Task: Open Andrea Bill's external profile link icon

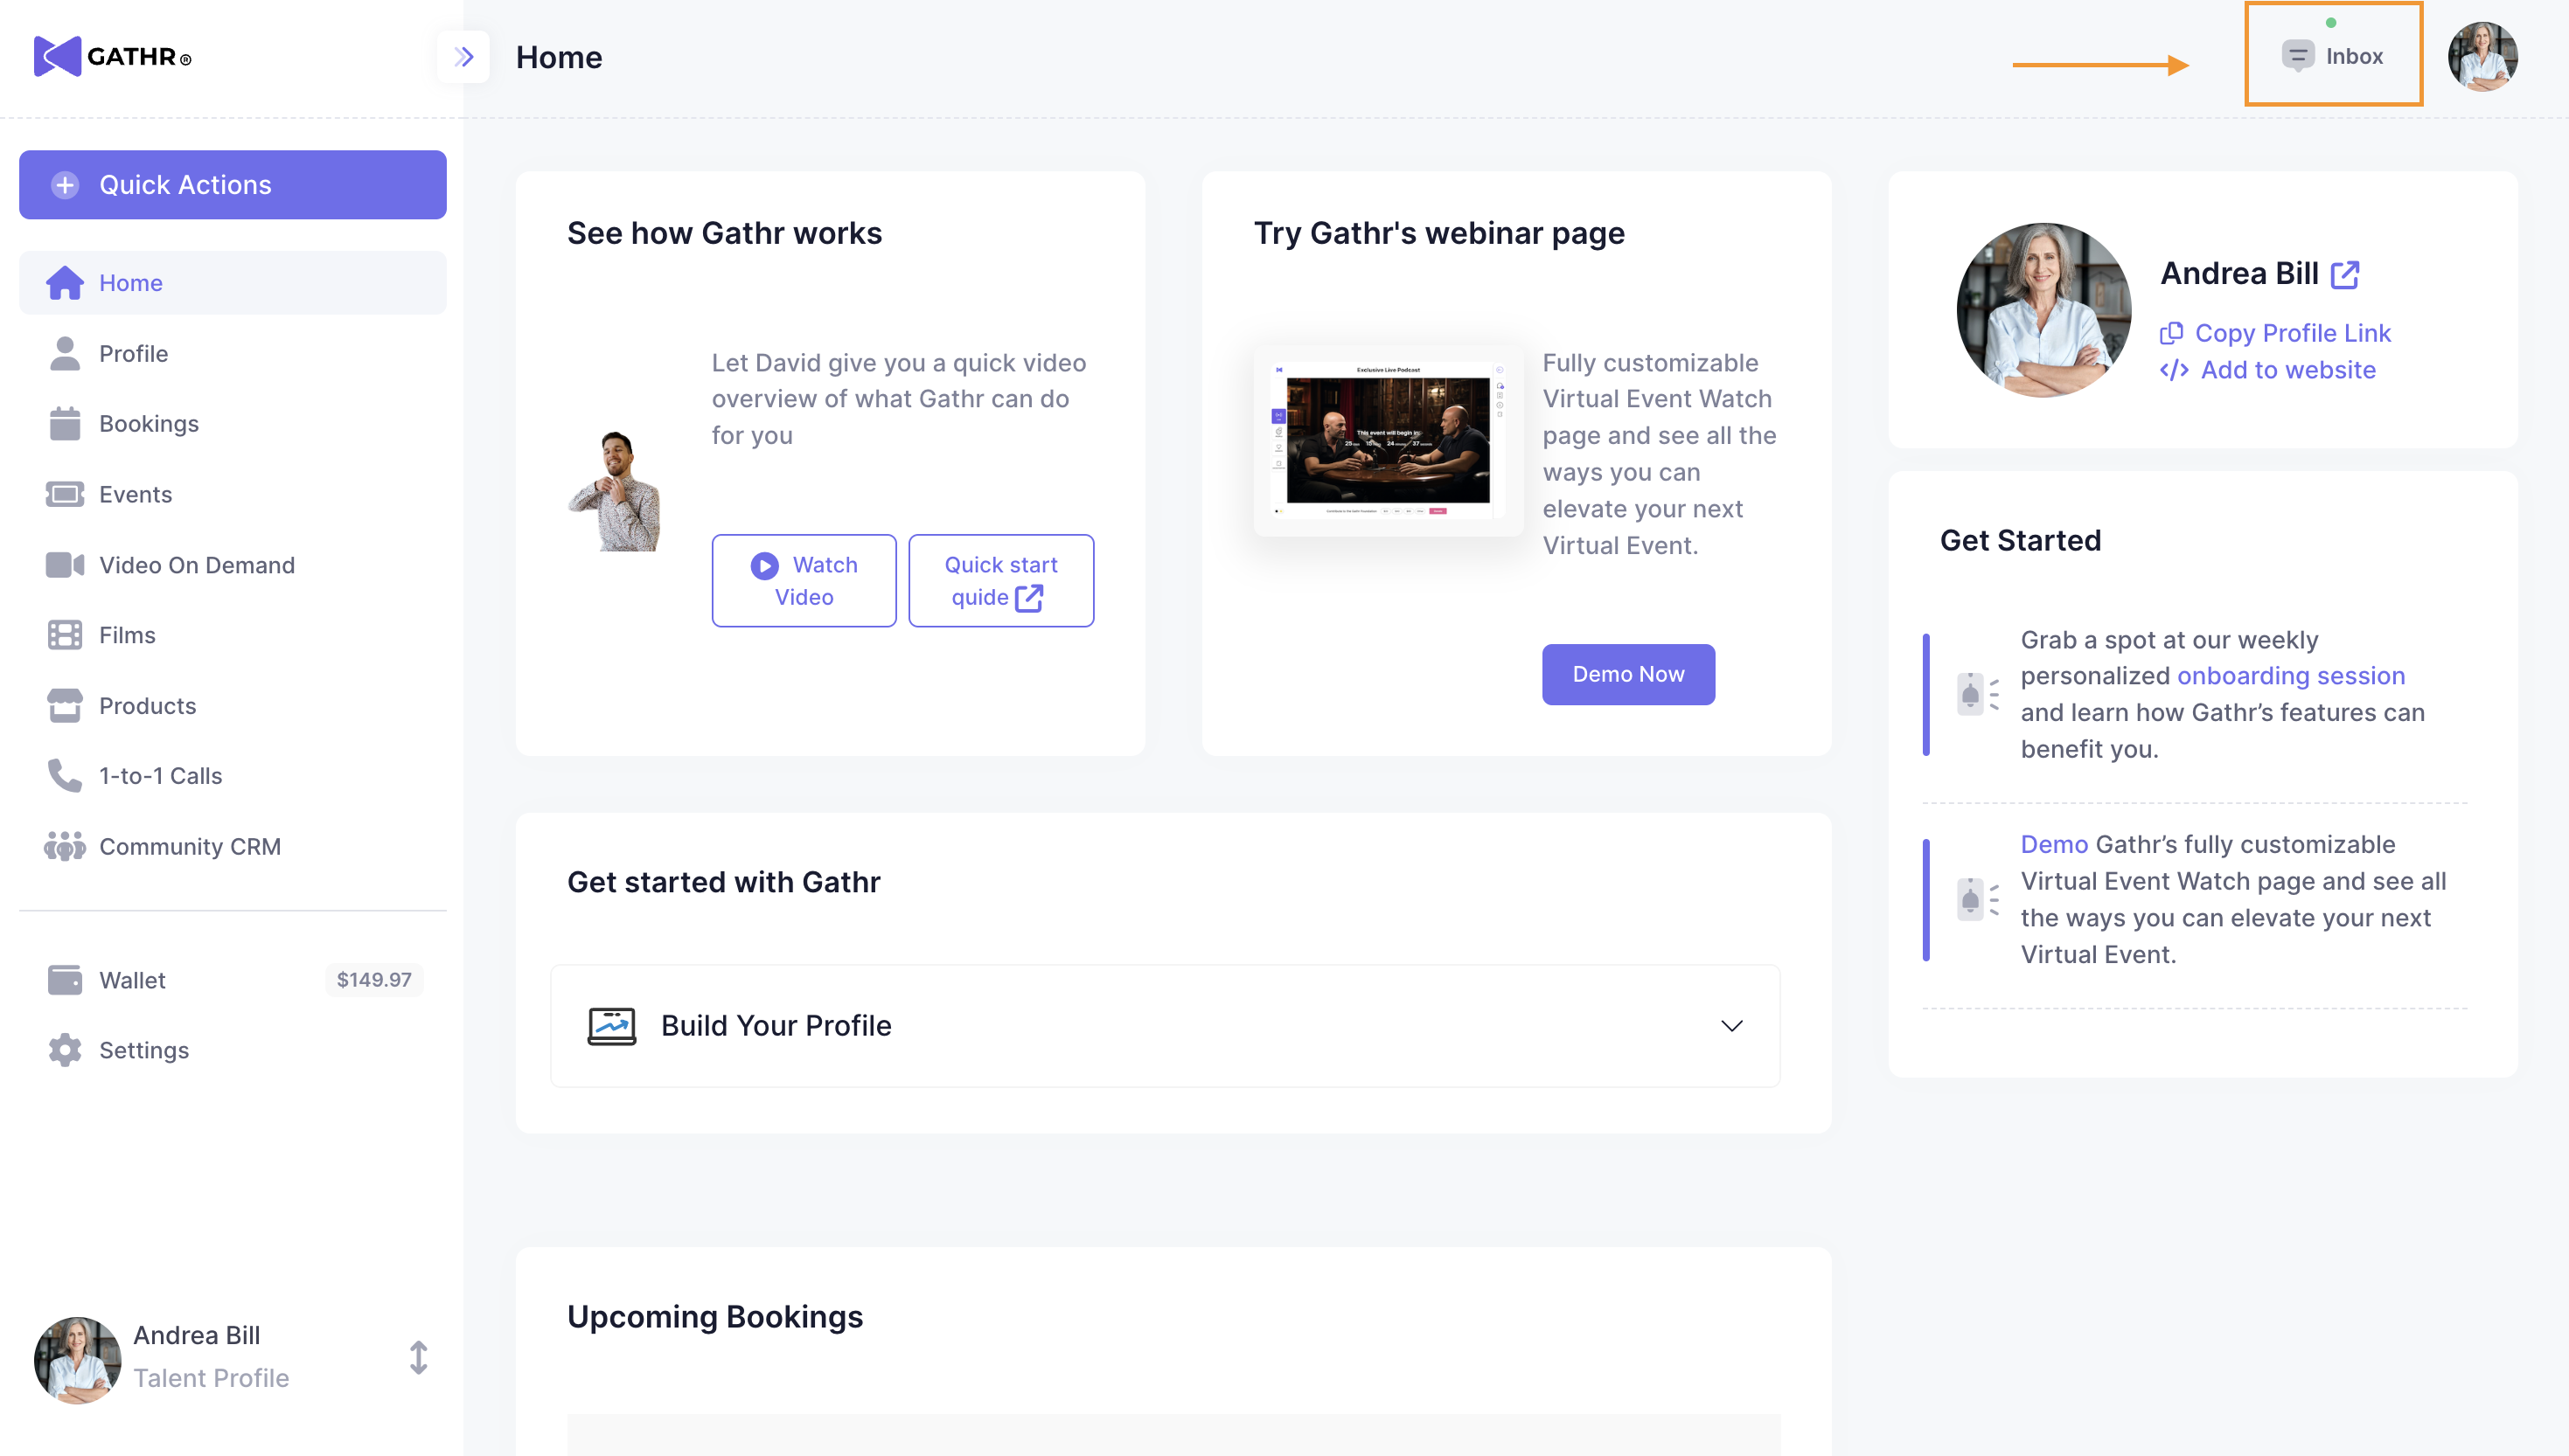Action: (x=2345, y=274)
